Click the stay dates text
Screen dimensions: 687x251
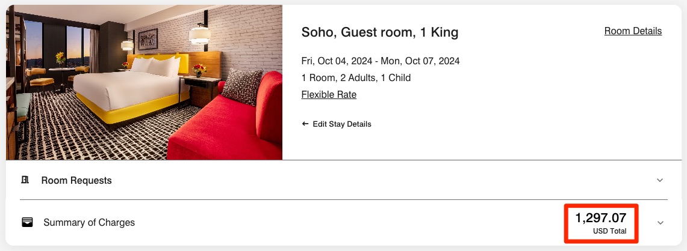380,61
